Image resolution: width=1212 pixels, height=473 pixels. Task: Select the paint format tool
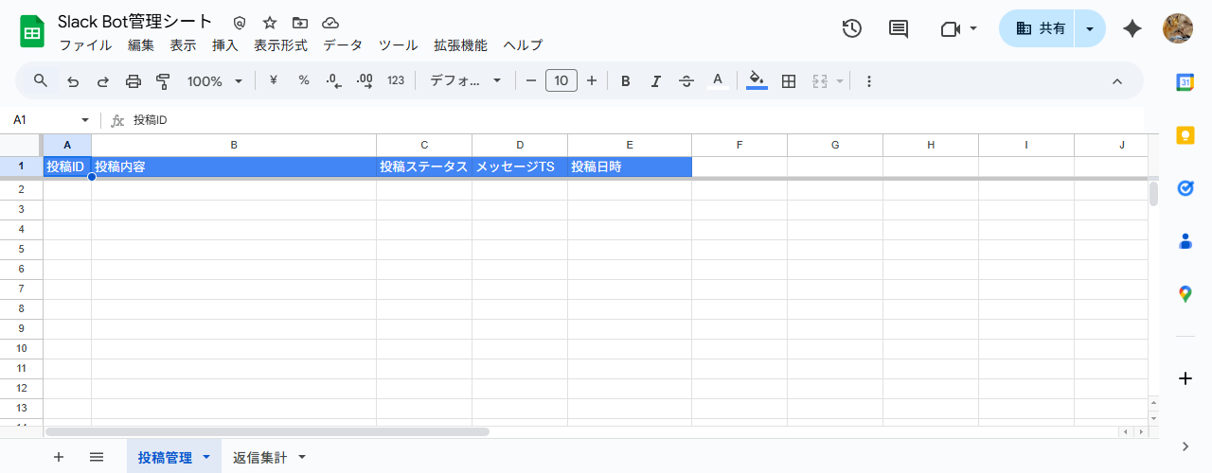click(163, 81)
